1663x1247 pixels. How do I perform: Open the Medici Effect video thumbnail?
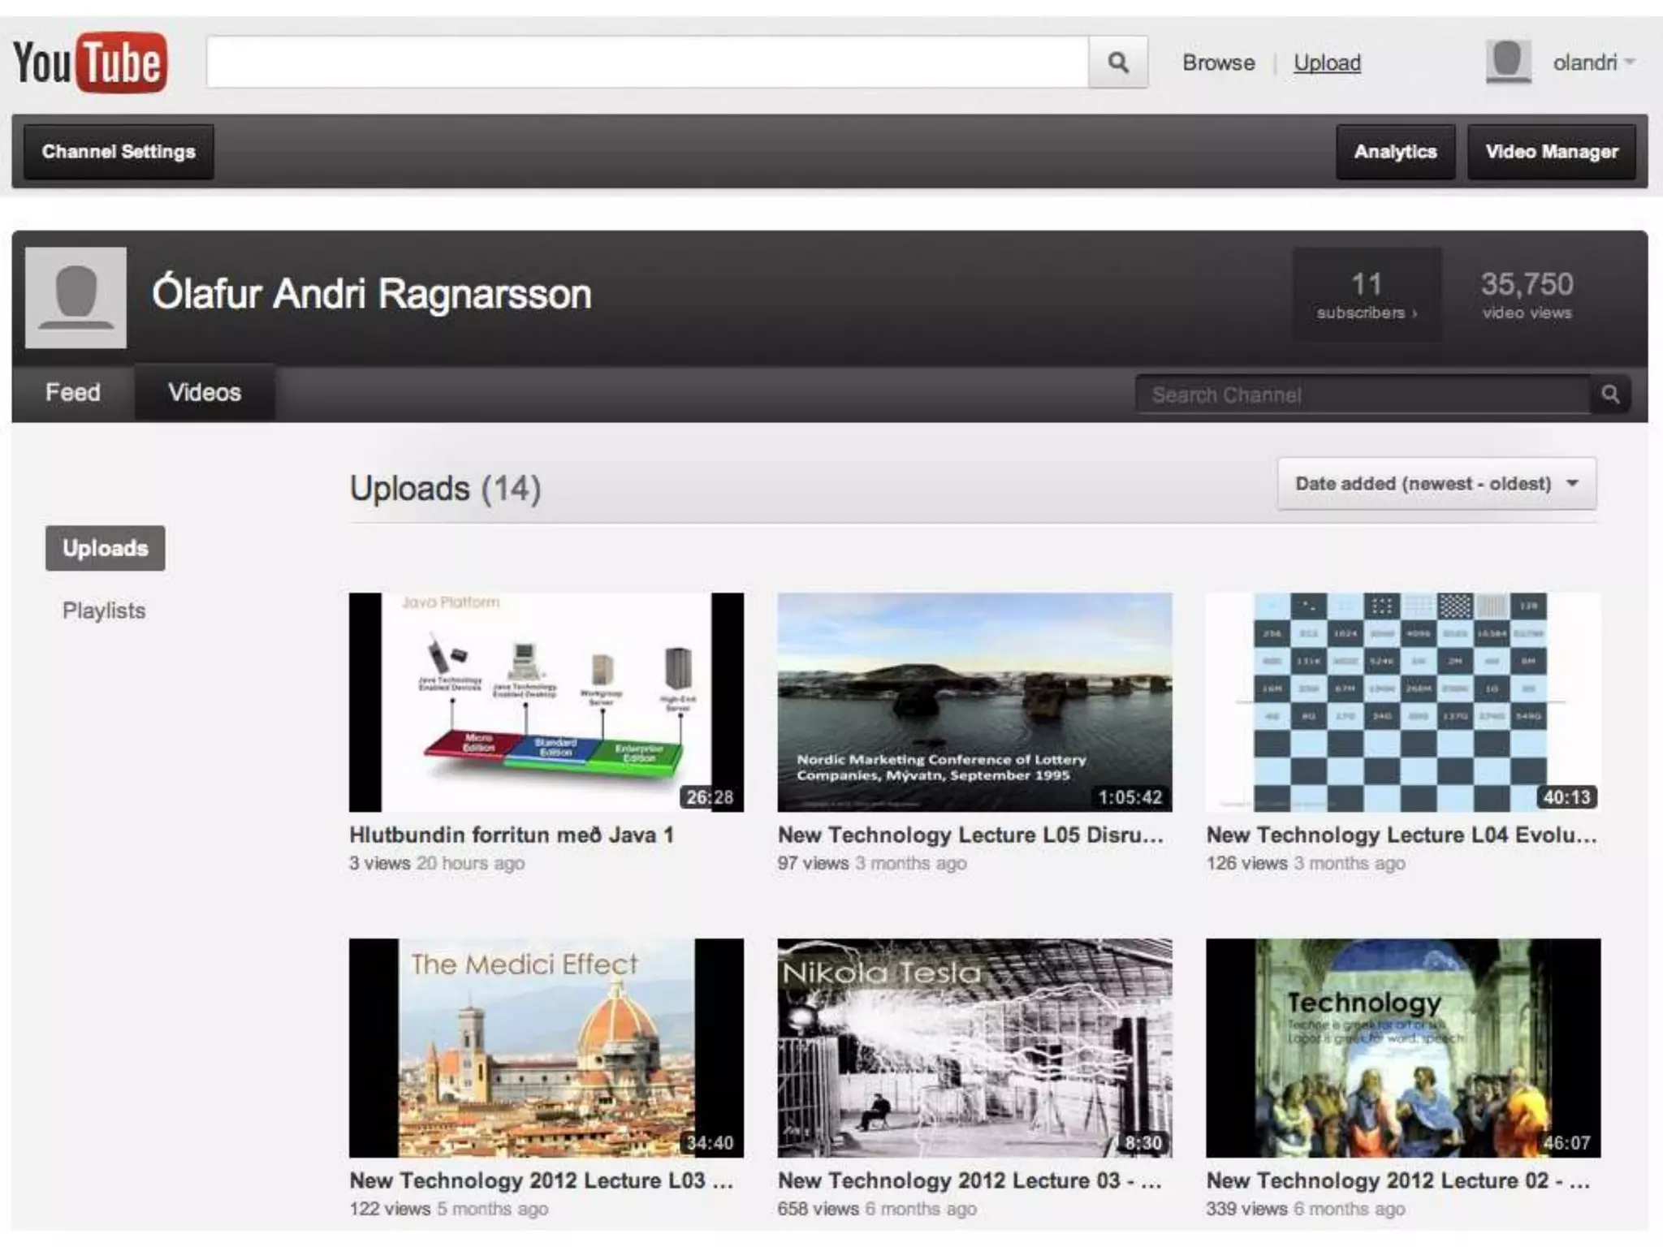tap(546, 1048)
